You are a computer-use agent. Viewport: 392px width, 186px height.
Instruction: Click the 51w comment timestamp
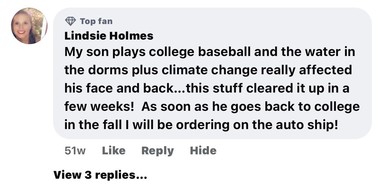tap(75, 151)
